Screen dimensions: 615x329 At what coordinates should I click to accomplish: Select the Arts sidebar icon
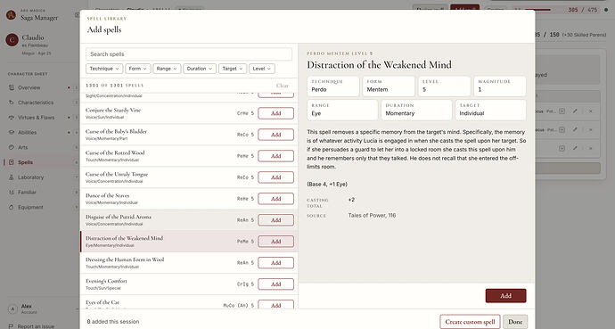pos(12,147)
